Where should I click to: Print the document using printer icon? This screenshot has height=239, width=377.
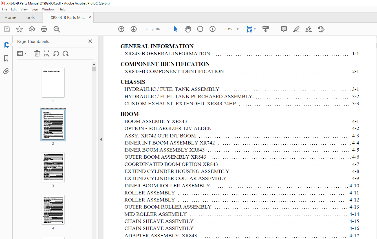pyautogui.click(x=44, y=29)
